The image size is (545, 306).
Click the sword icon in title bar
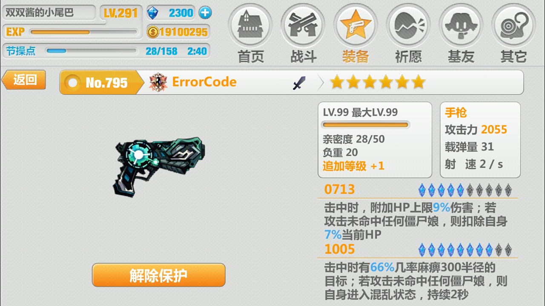299,83
